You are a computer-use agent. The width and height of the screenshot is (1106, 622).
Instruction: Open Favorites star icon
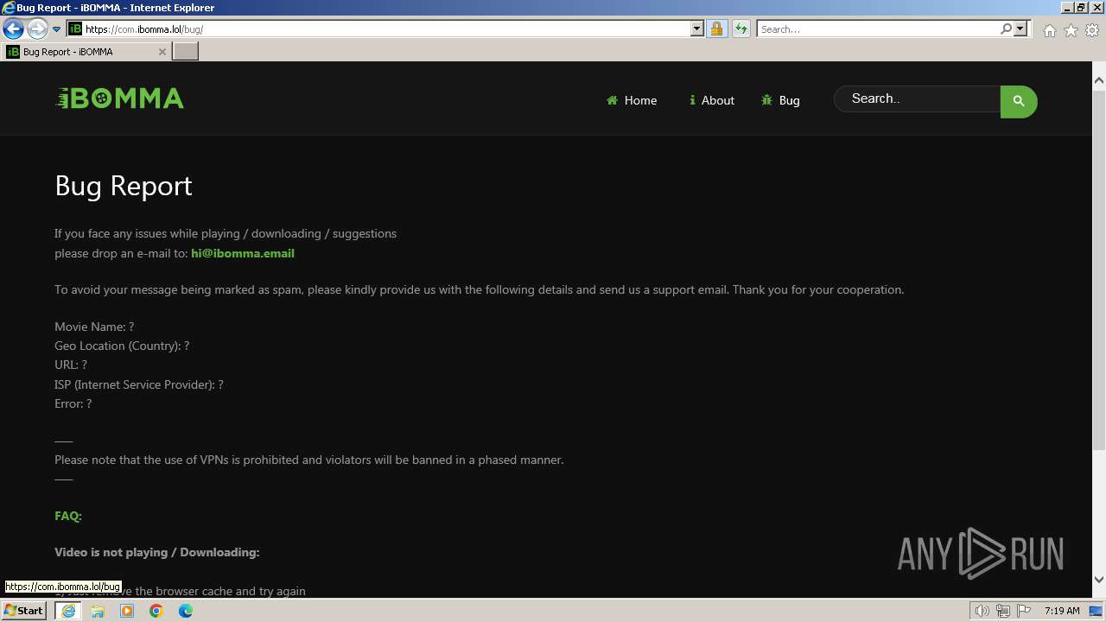tap(1071, 30)
